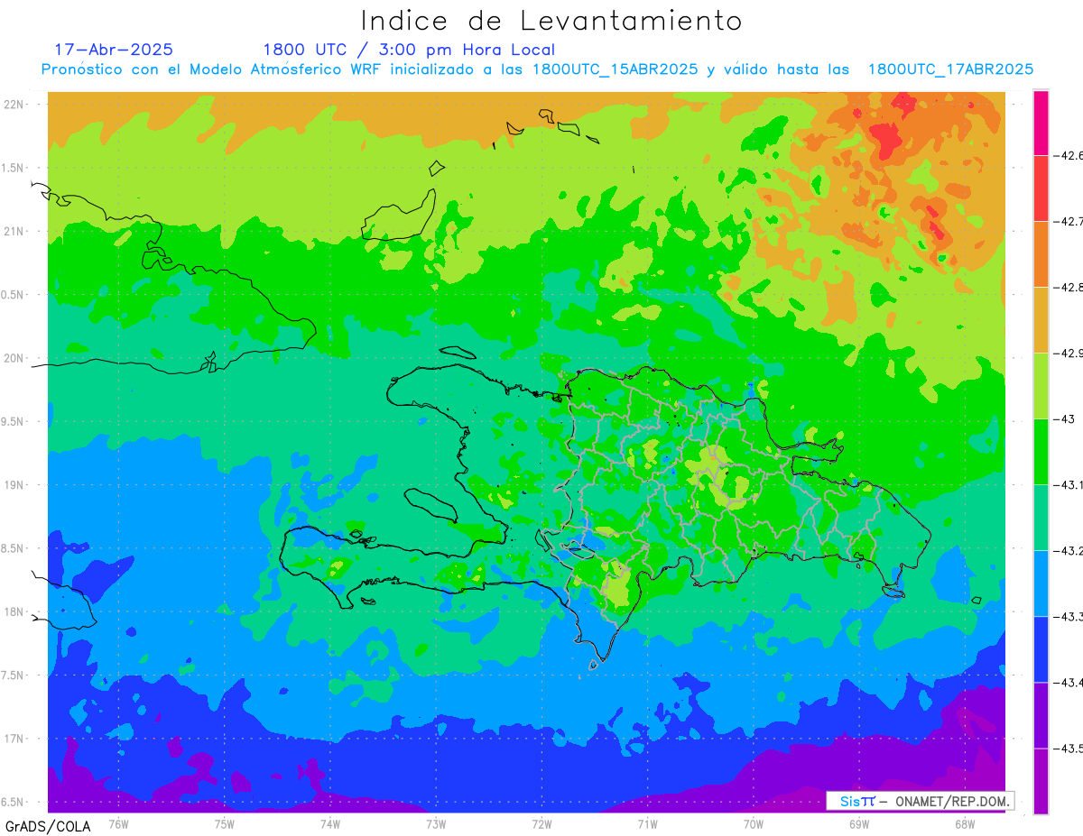
Task: Select the purple swatch below -43.5
Action: coord(1041,781)
